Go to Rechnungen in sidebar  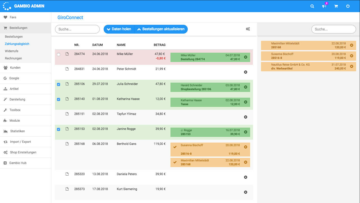click(13, 58)
